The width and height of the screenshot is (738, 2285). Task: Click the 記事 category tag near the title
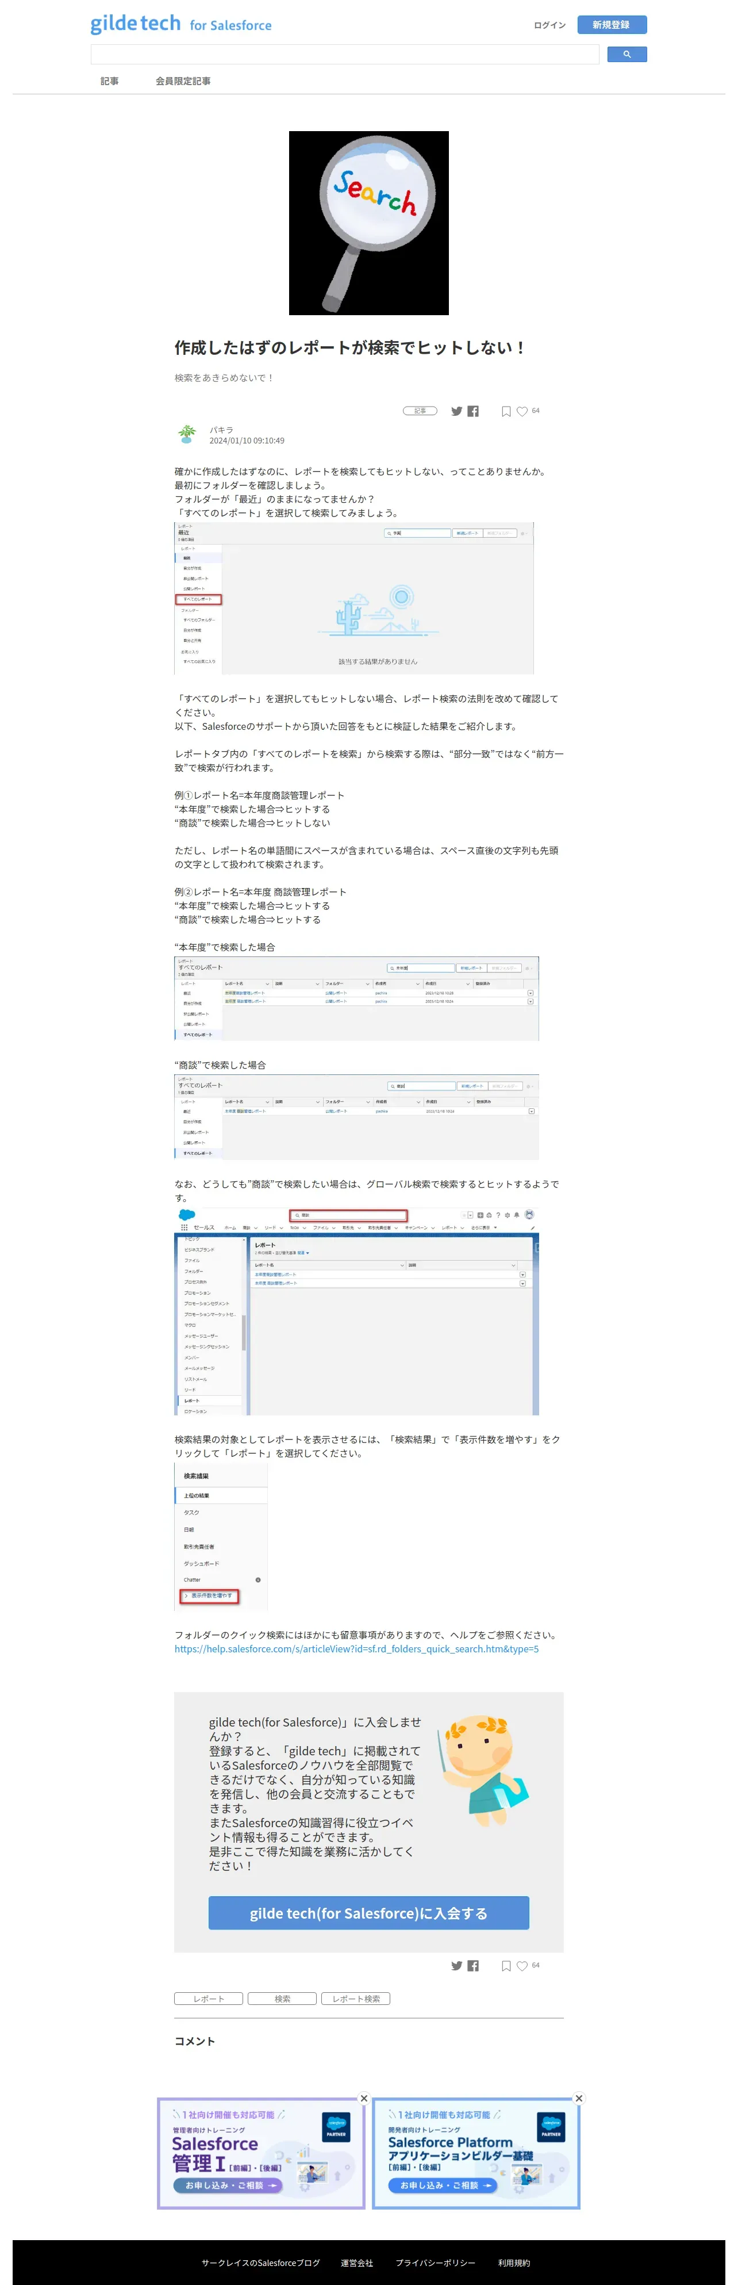point(420,411)
